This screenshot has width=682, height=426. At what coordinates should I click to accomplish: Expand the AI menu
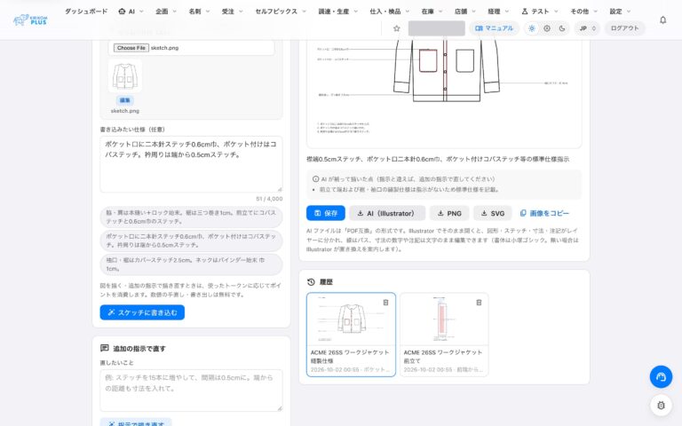(131, 12)
